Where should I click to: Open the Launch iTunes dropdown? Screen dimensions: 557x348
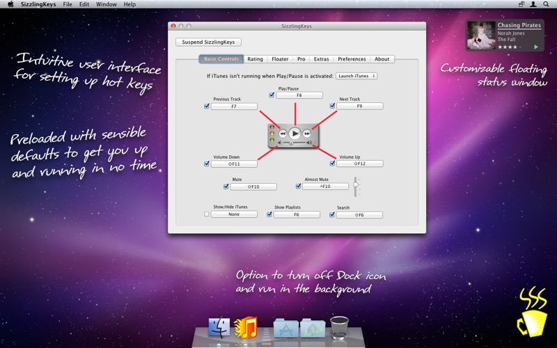point(356,76)
